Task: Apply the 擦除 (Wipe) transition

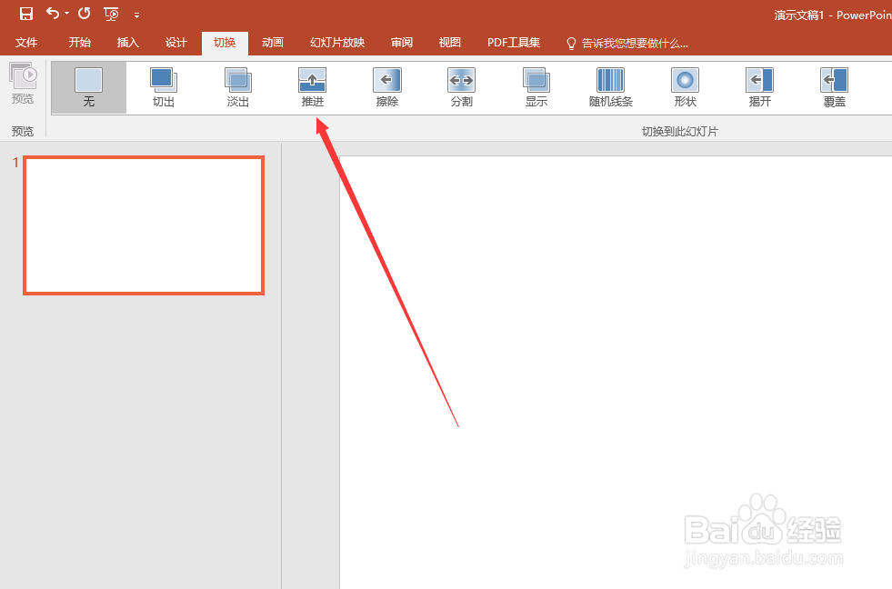Action: 386,87
